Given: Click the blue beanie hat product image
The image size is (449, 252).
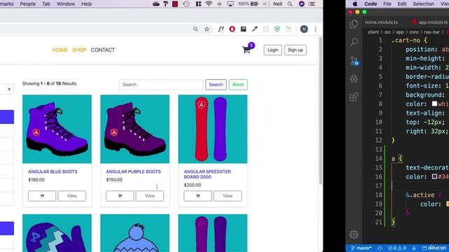Looking at the screenshot, I should (135, 233).
